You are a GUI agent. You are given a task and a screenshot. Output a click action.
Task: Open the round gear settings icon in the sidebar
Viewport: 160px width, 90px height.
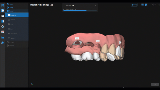point(3,26)
